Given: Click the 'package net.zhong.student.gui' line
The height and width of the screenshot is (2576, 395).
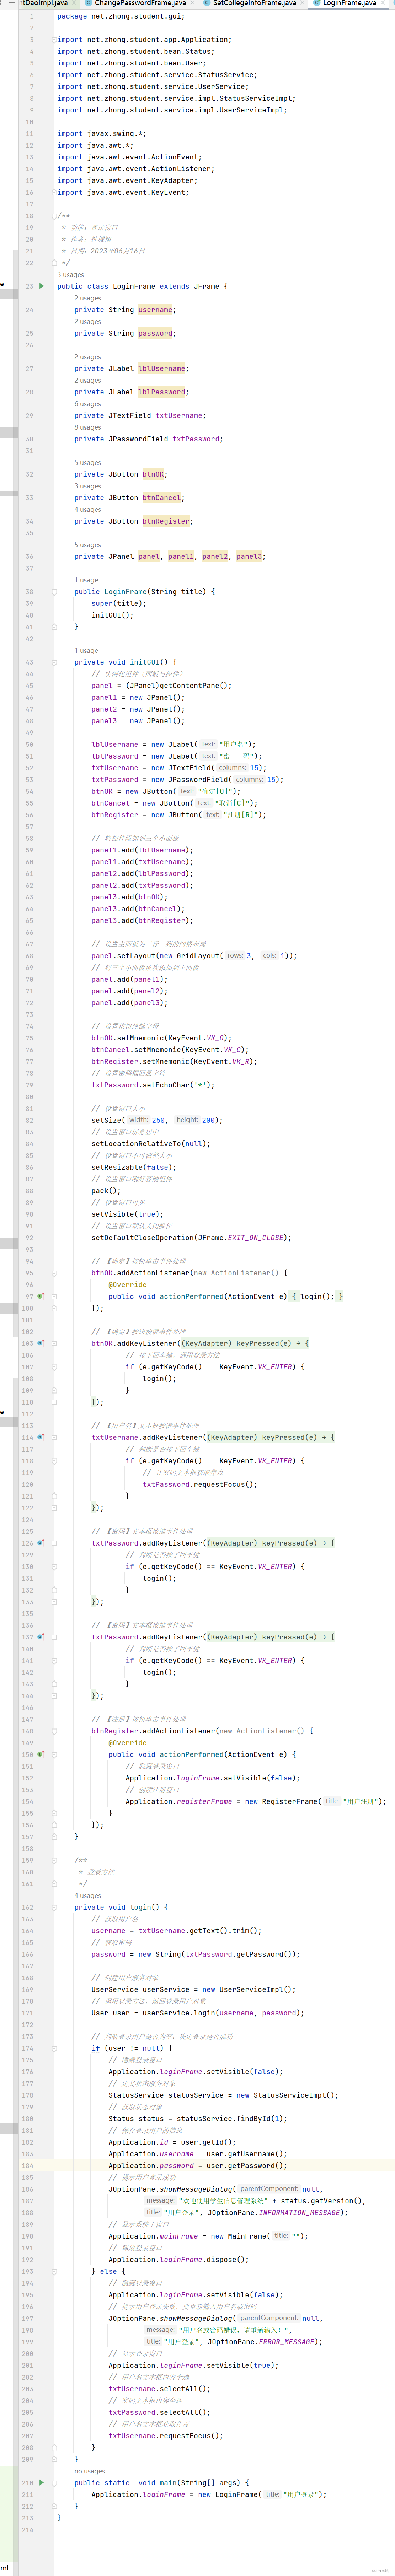Looking at the screenshot, I should click(x=120, y=16).
